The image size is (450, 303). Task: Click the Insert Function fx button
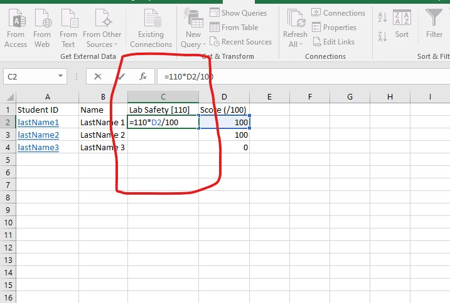[143, 76]
